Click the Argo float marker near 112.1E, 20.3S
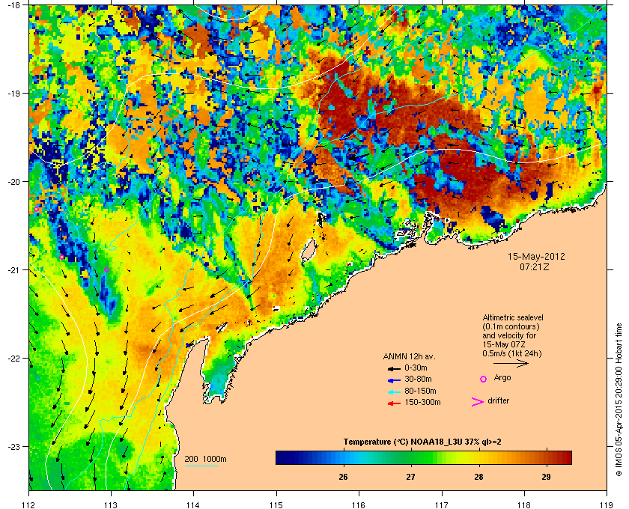The image size is (629, 509). point(37,210)
